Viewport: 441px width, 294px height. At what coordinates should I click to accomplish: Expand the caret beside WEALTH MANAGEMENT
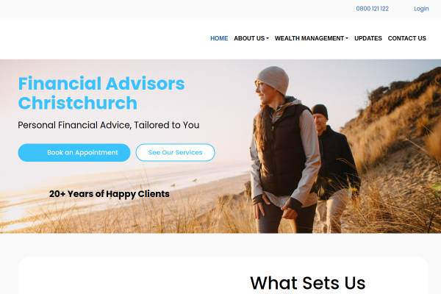347,38
